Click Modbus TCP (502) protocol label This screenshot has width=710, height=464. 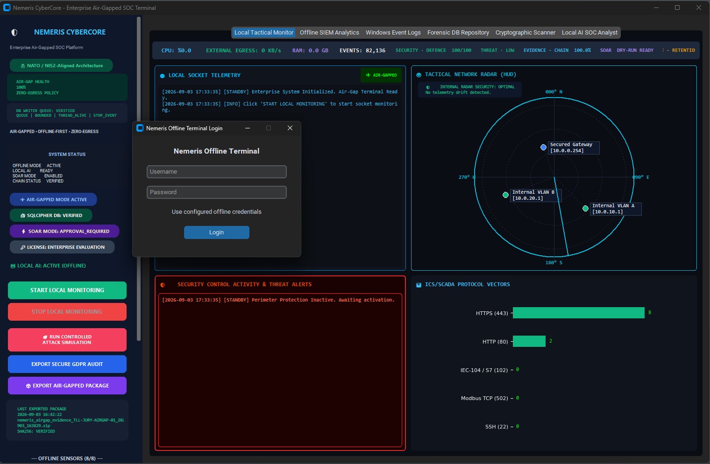484,398
